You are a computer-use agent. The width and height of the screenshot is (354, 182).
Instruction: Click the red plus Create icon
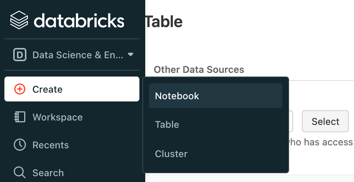tap(19, 89)
